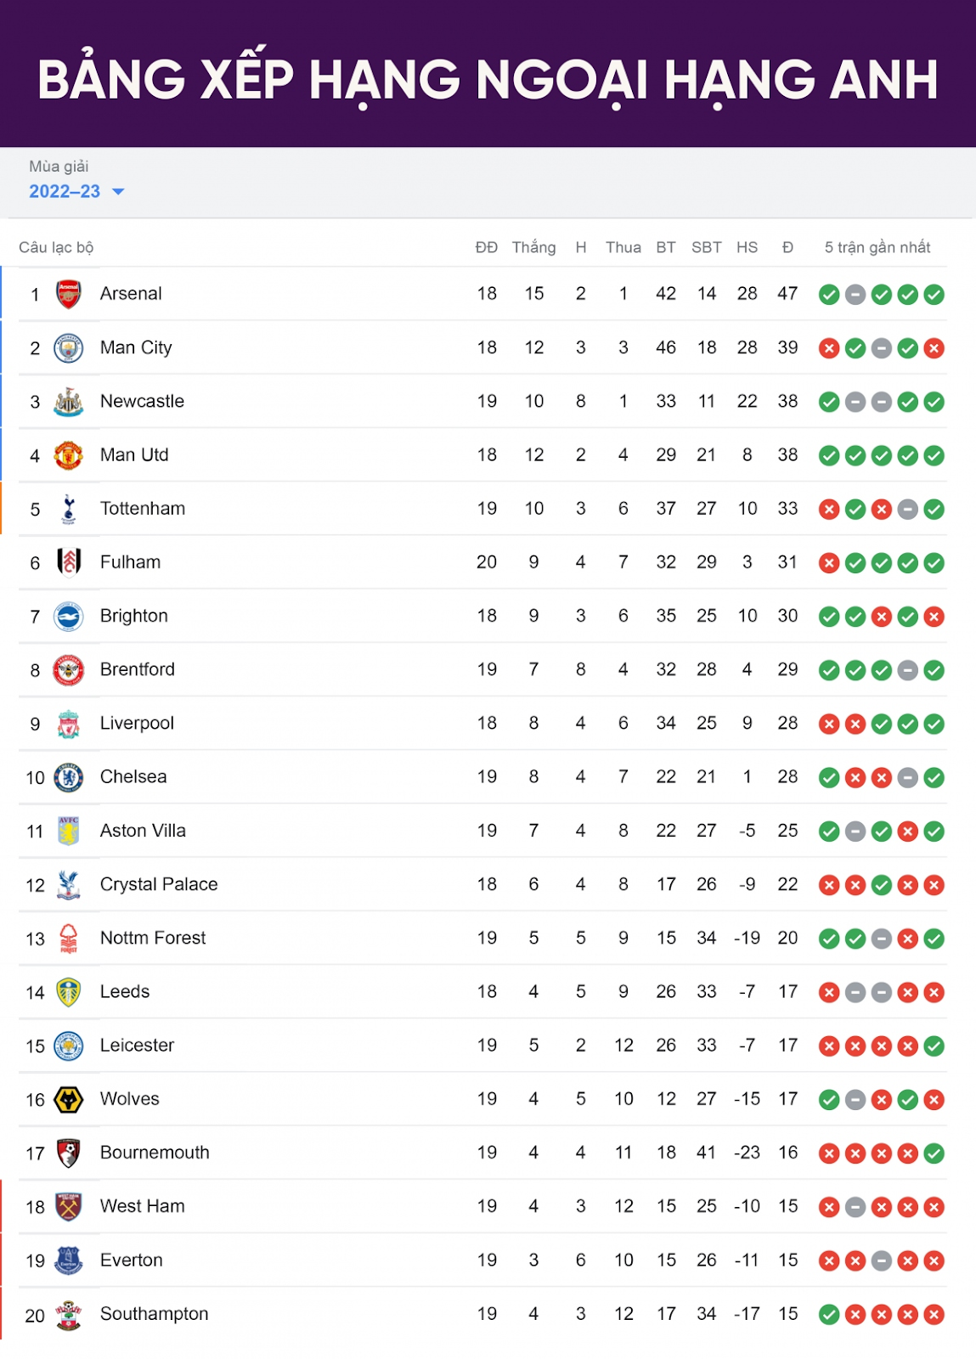Click the Arsenal club crest
Viewport: 976px width, 1359px height.
tap(69, 294)
